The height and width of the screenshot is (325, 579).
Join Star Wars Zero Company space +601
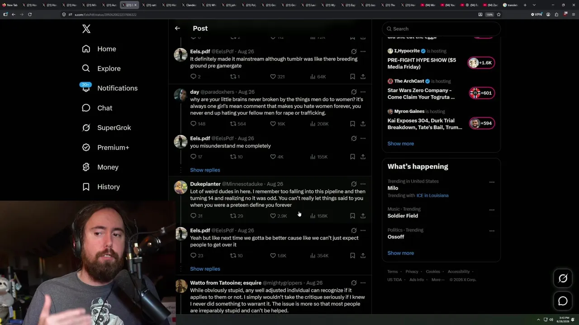pos(481,93)
